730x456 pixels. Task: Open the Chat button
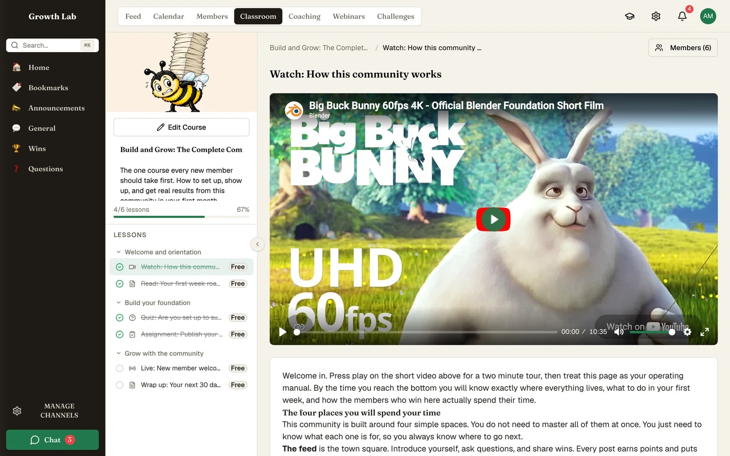52,440
